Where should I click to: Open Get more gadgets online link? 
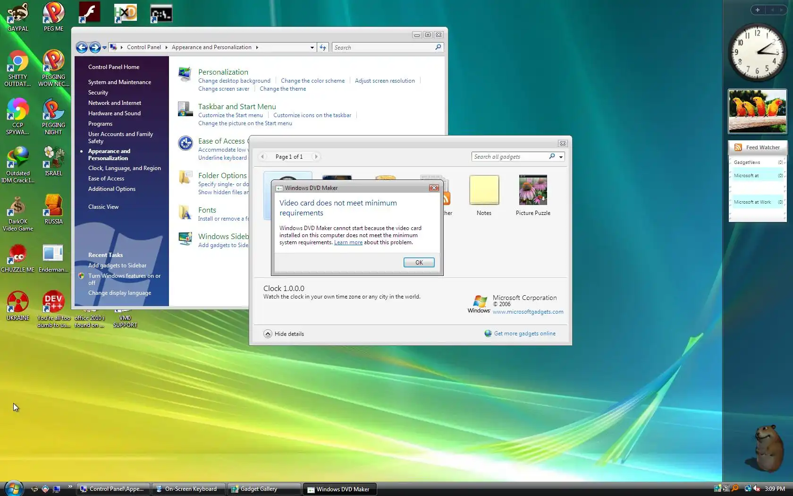[x=525, y=334]
